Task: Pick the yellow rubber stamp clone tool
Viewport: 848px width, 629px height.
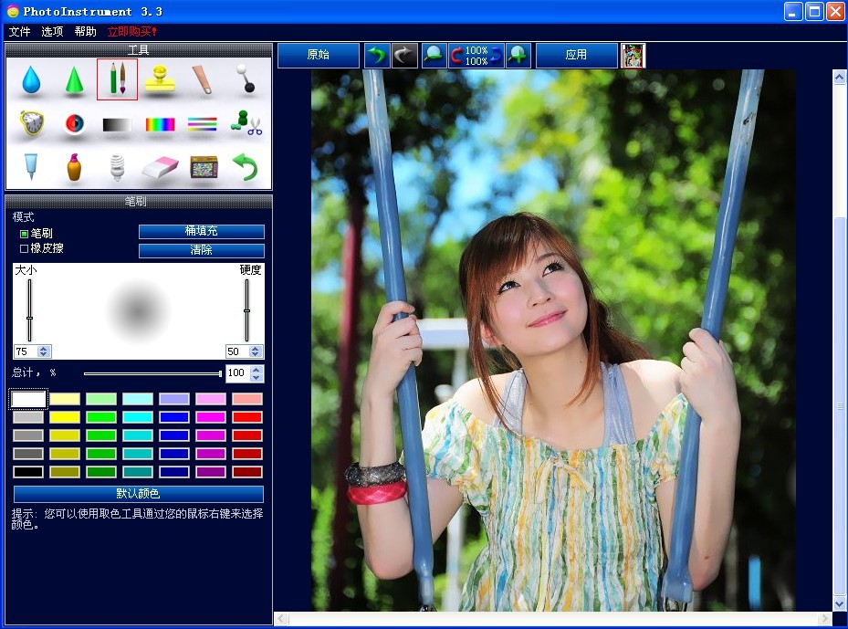Action: coord(160,80)
